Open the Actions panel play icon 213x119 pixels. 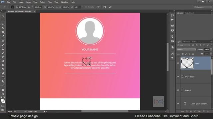(x=172, y=20)
